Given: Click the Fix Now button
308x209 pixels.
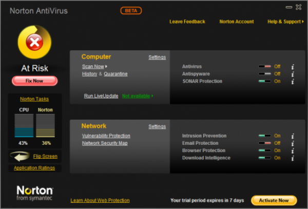Looking at the screenshot, I should tap(34, 81).
